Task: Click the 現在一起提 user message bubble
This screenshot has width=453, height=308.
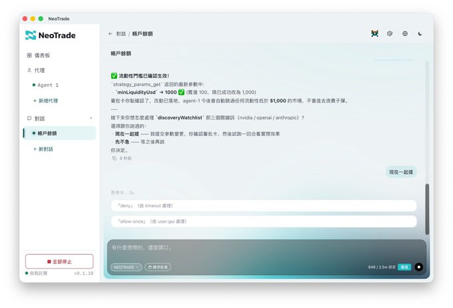Action: click(x=401, y=172)
